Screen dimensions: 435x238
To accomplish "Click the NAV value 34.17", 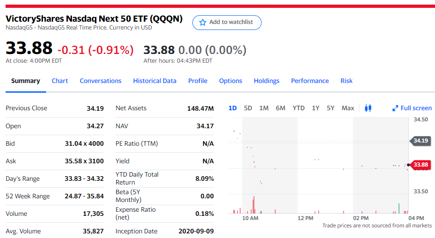I will point(205,126).
